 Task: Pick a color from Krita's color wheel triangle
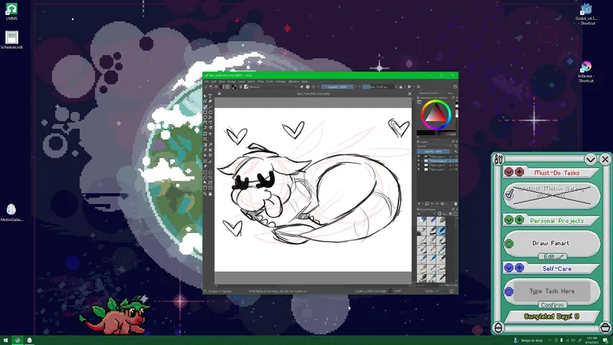tap(435, 114)
